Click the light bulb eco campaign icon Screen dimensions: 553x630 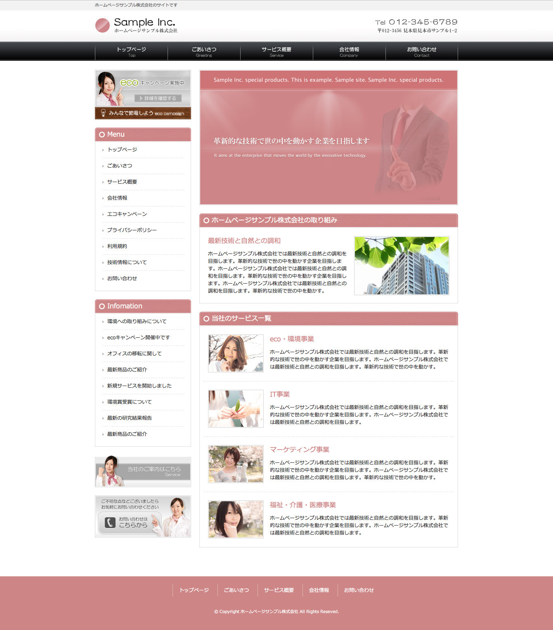click(x=103, y=113)
